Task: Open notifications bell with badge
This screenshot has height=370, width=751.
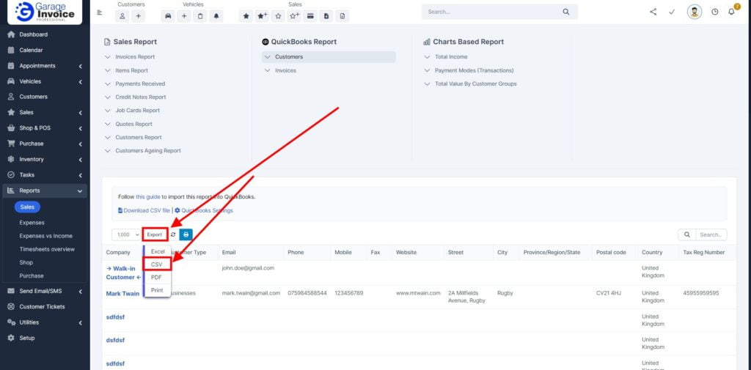Action: [732, 12]
